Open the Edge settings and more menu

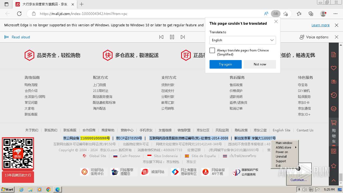point(335,14)
